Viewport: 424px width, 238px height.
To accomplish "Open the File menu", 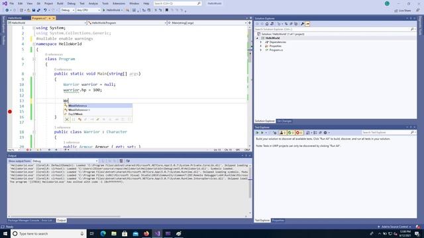I will click(x=12, y=3).
